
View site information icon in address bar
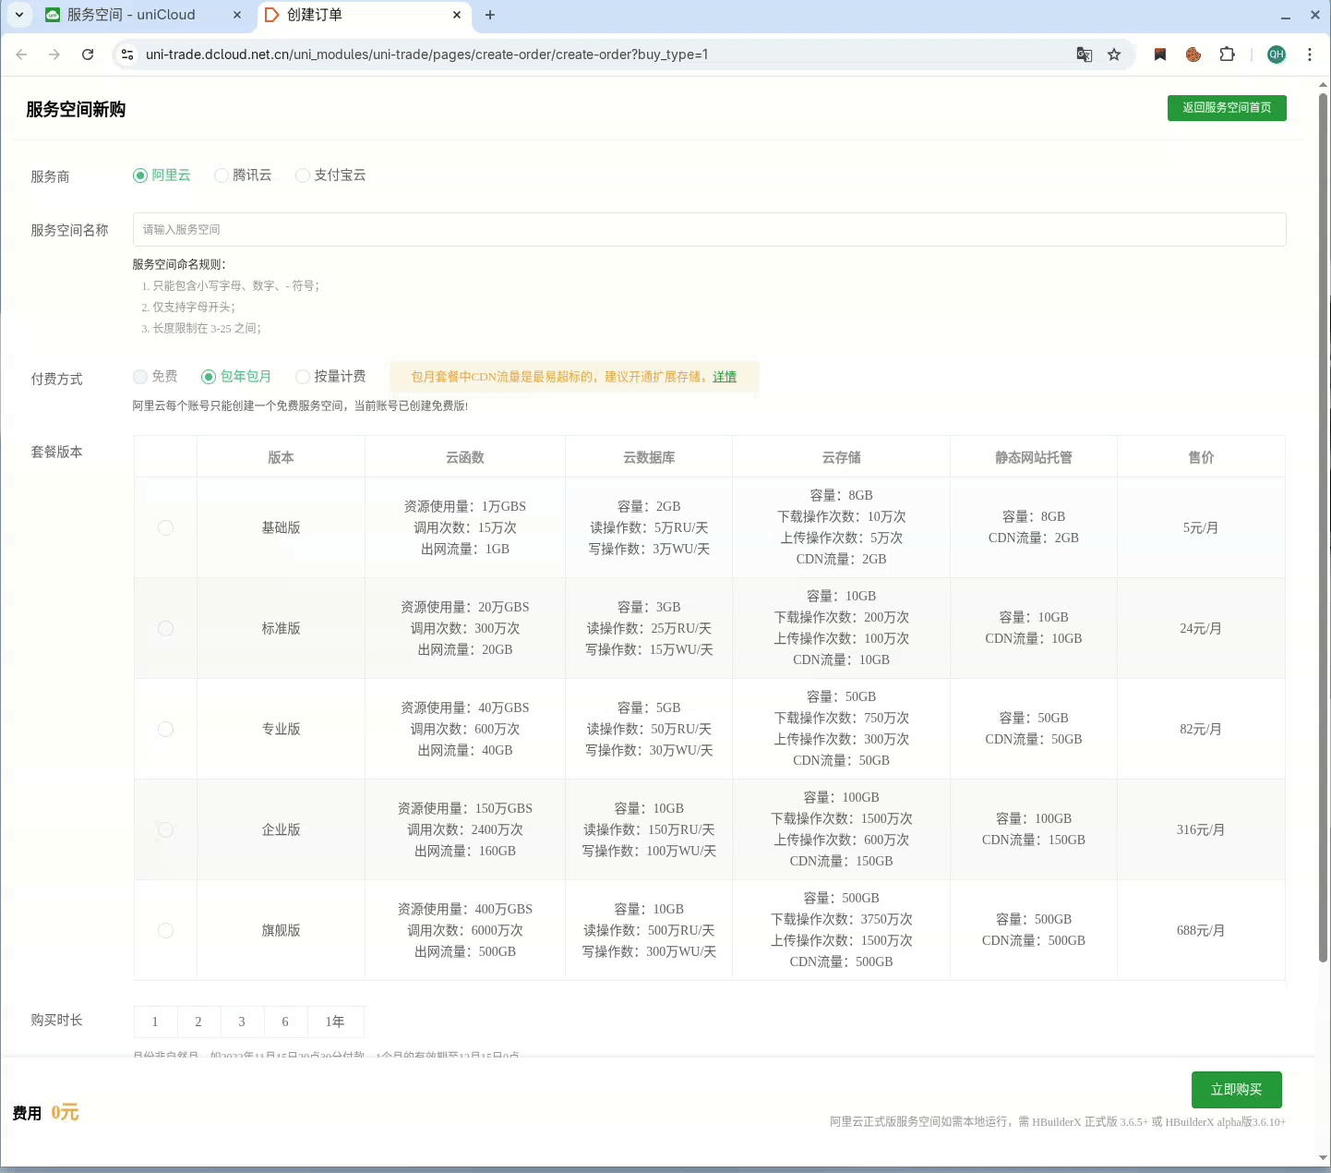pos(127,54)
